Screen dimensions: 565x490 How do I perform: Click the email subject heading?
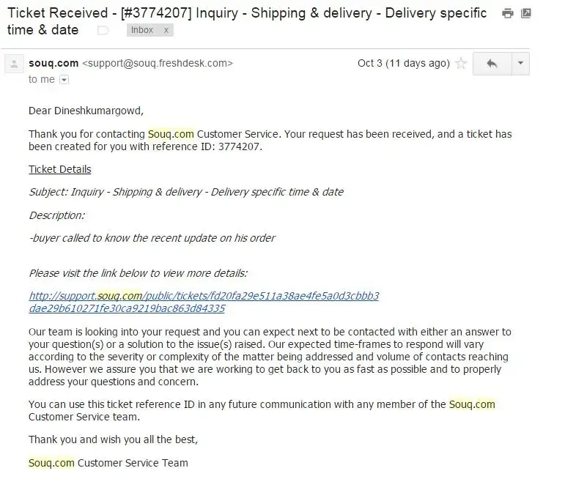[247, 13]
